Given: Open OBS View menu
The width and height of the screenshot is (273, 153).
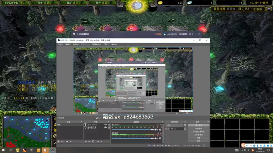Looking at the screenshot, I should click(76, 45).
